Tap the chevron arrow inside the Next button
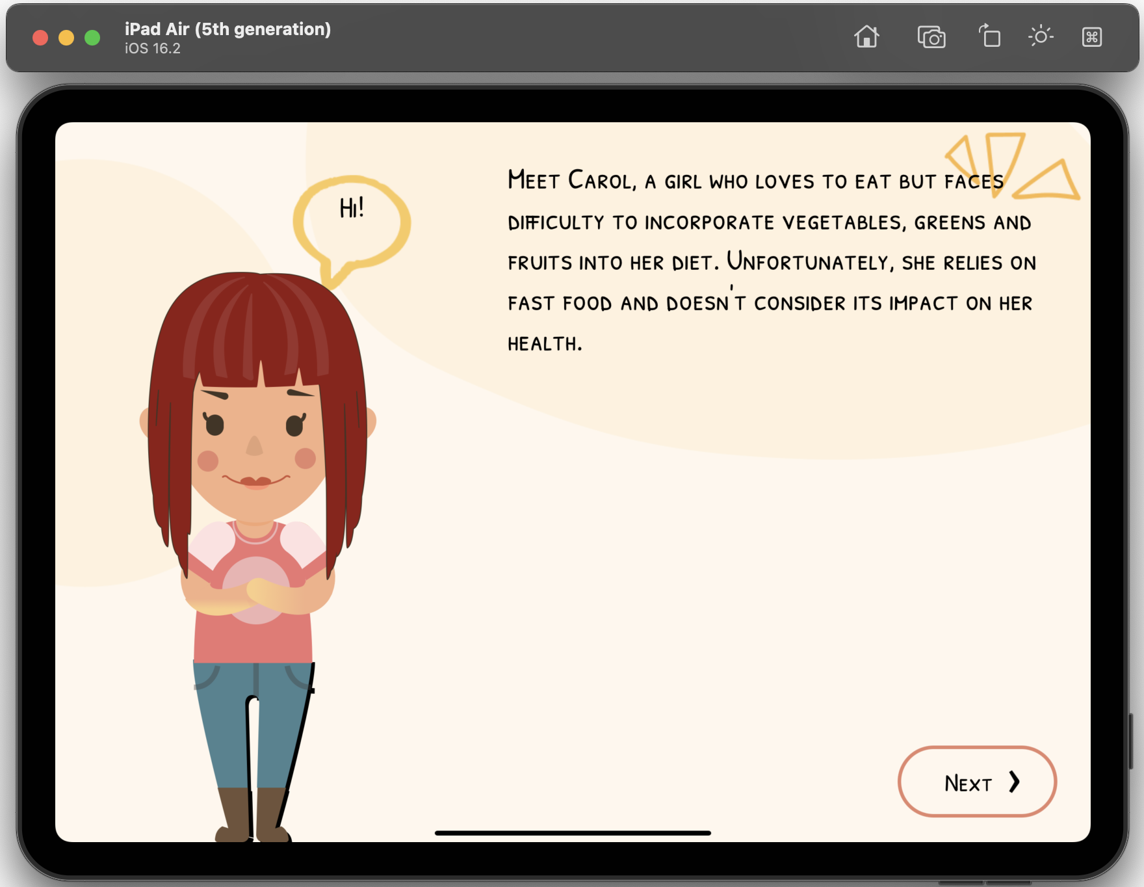Viewport: 1144px width, 887px height. 1014,782
